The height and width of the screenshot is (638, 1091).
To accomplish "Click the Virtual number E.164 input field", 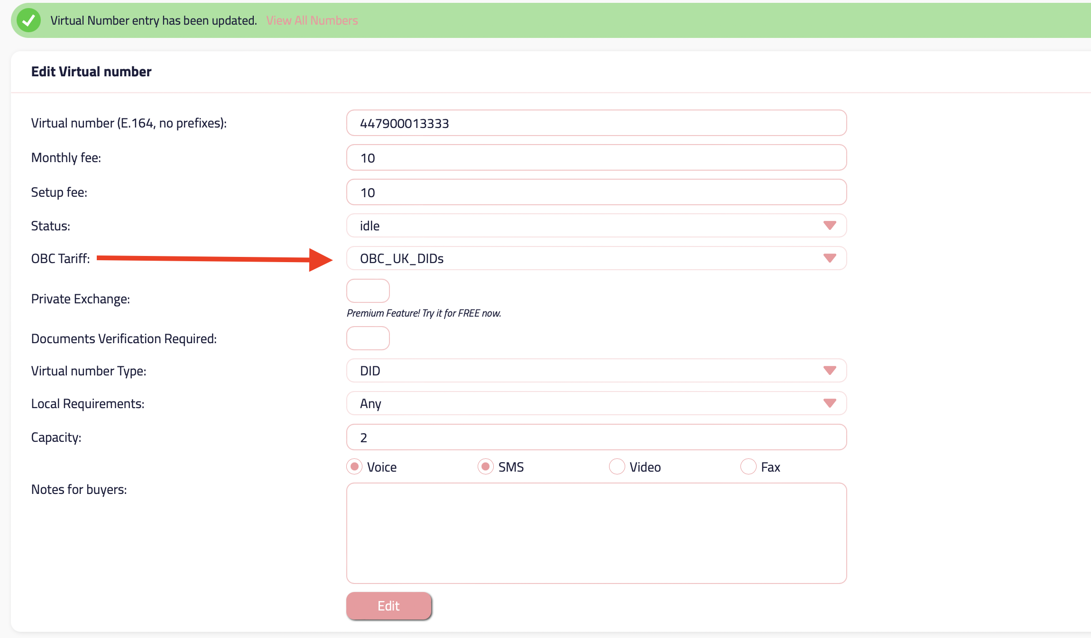I will click(x=596, y=123).
